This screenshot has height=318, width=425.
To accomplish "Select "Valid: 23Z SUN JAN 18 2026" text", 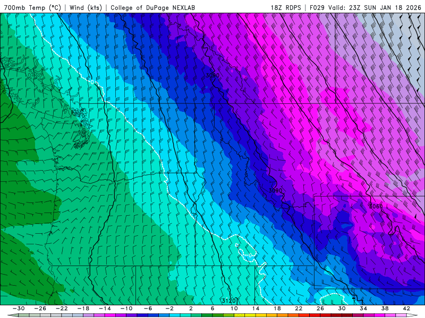I will coord(375,8).
